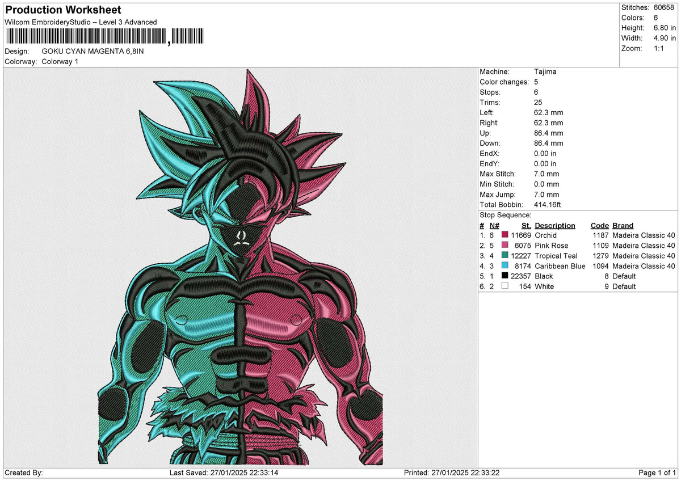Screen dimensions: 681x481
Task: Select thread code '1109'
Action: (x=600, y=245)
